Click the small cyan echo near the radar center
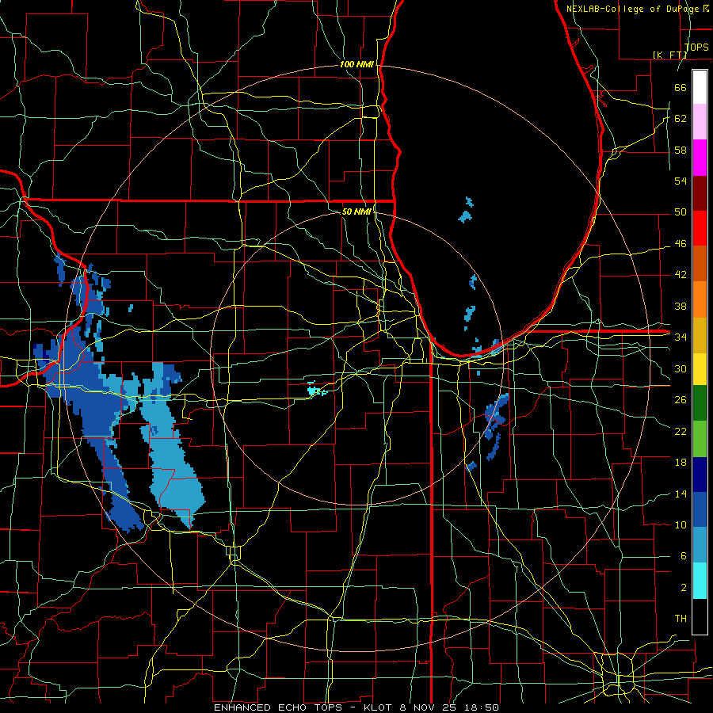This screenshot has width=713, height=713. 315,390
